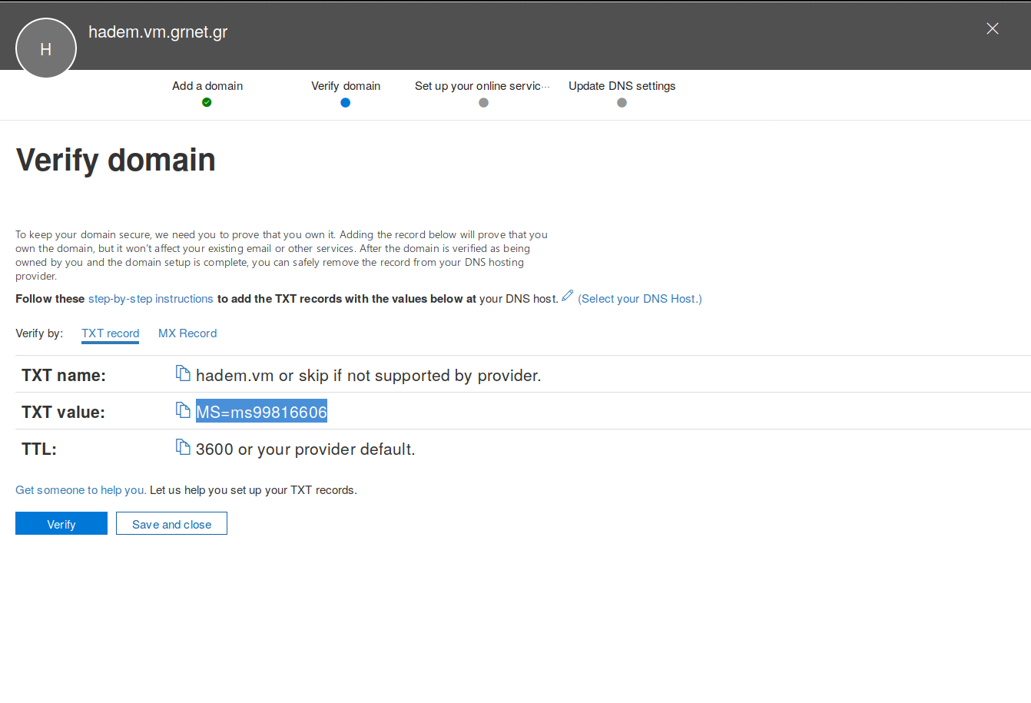Click the highlighted MS=ms99816606 text
Image resolution: width=1031 pixels, height=703 pixels.
pyautogui.click(x=261, y=412)
